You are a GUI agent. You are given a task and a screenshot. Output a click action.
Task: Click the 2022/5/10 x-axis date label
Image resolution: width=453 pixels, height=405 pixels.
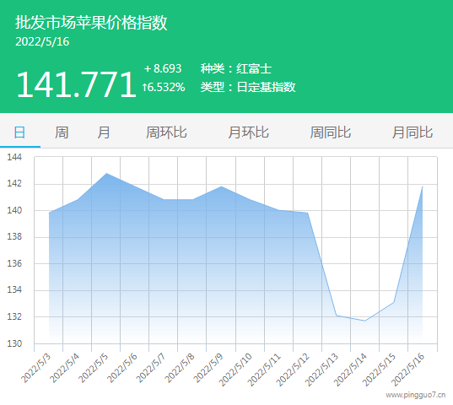coord(235,370)
